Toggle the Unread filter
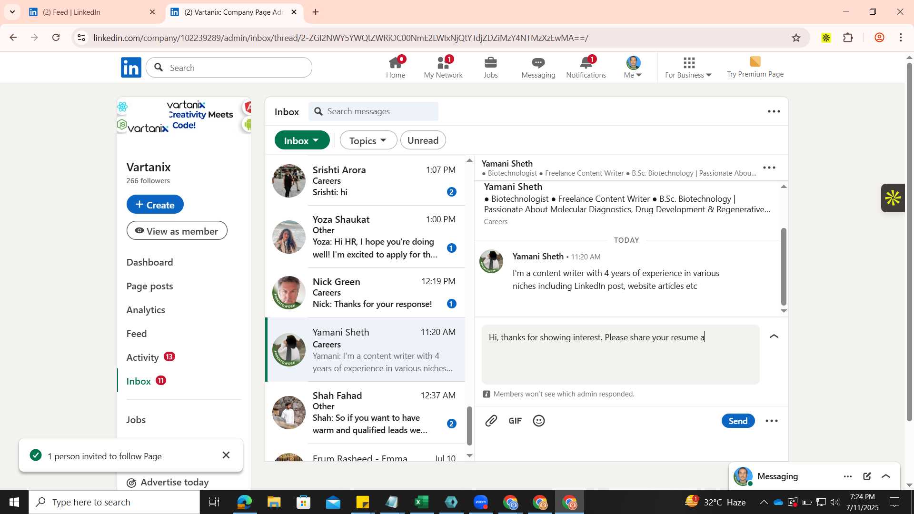 [423, 140]
